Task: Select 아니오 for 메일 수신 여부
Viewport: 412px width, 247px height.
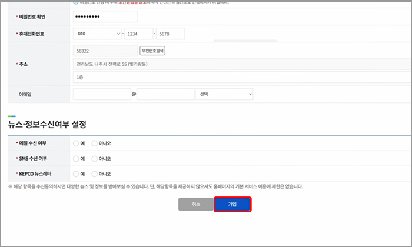Action: coord(94,143)
